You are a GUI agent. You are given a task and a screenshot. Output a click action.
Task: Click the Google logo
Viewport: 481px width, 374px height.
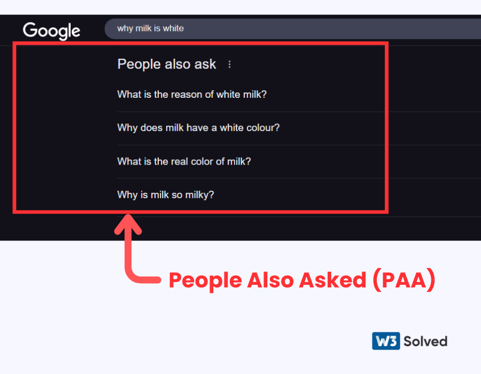coord(51,31)
